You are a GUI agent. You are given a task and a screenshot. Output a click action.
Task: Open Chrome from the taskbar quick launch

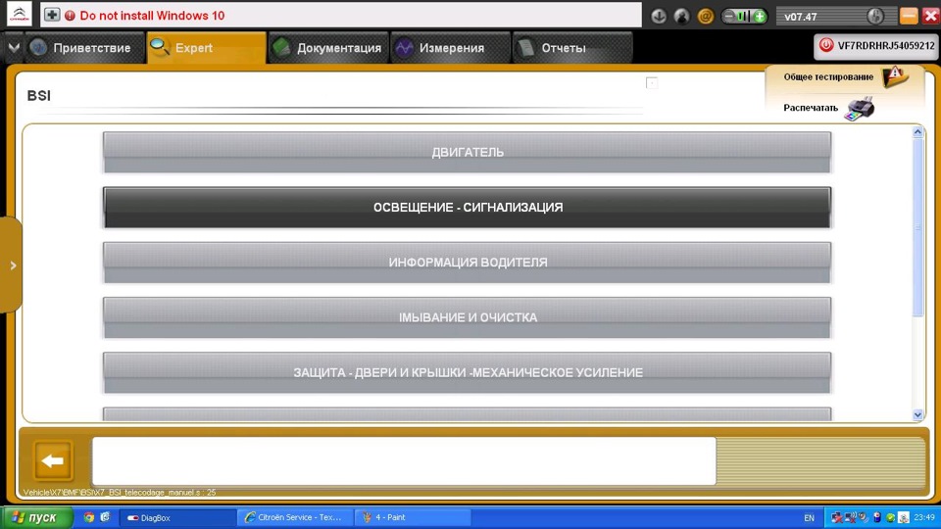tap(89, 517)
